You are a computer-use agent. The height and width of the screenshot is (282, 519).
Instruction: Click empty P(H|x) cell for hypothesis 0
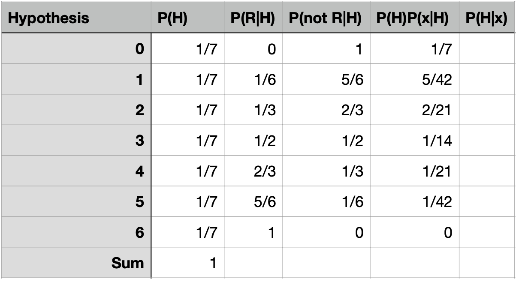coord(486,49)
